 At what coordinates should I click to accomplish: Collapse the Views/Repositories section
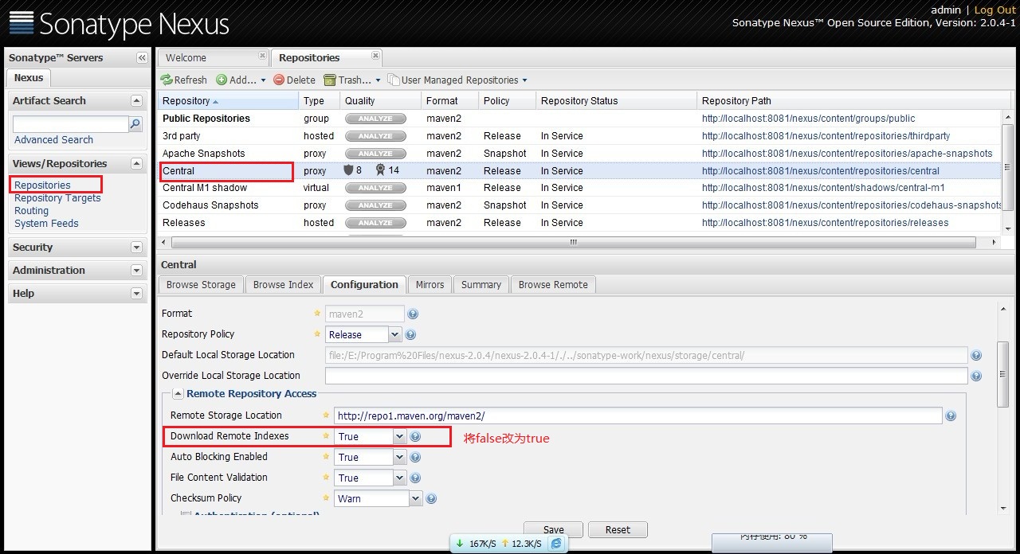[136, 164]
